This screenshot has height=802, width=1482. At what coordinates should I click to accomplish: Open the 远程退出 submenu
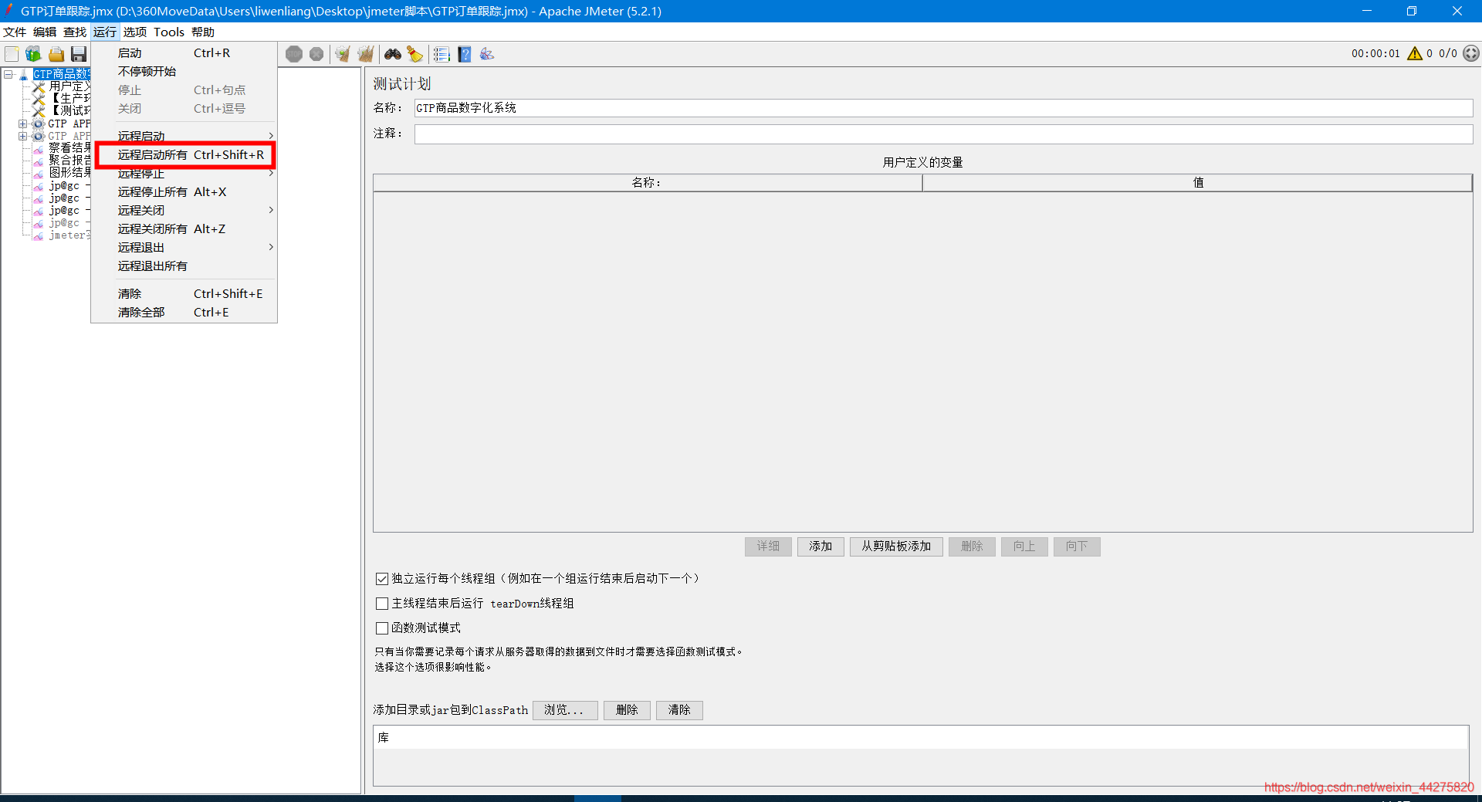point(184,247)
